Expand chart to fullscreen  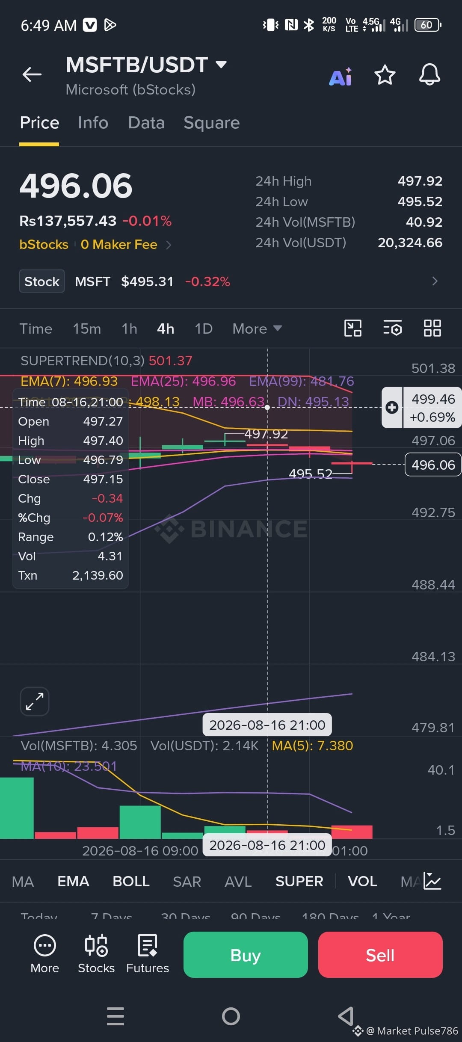35,702
